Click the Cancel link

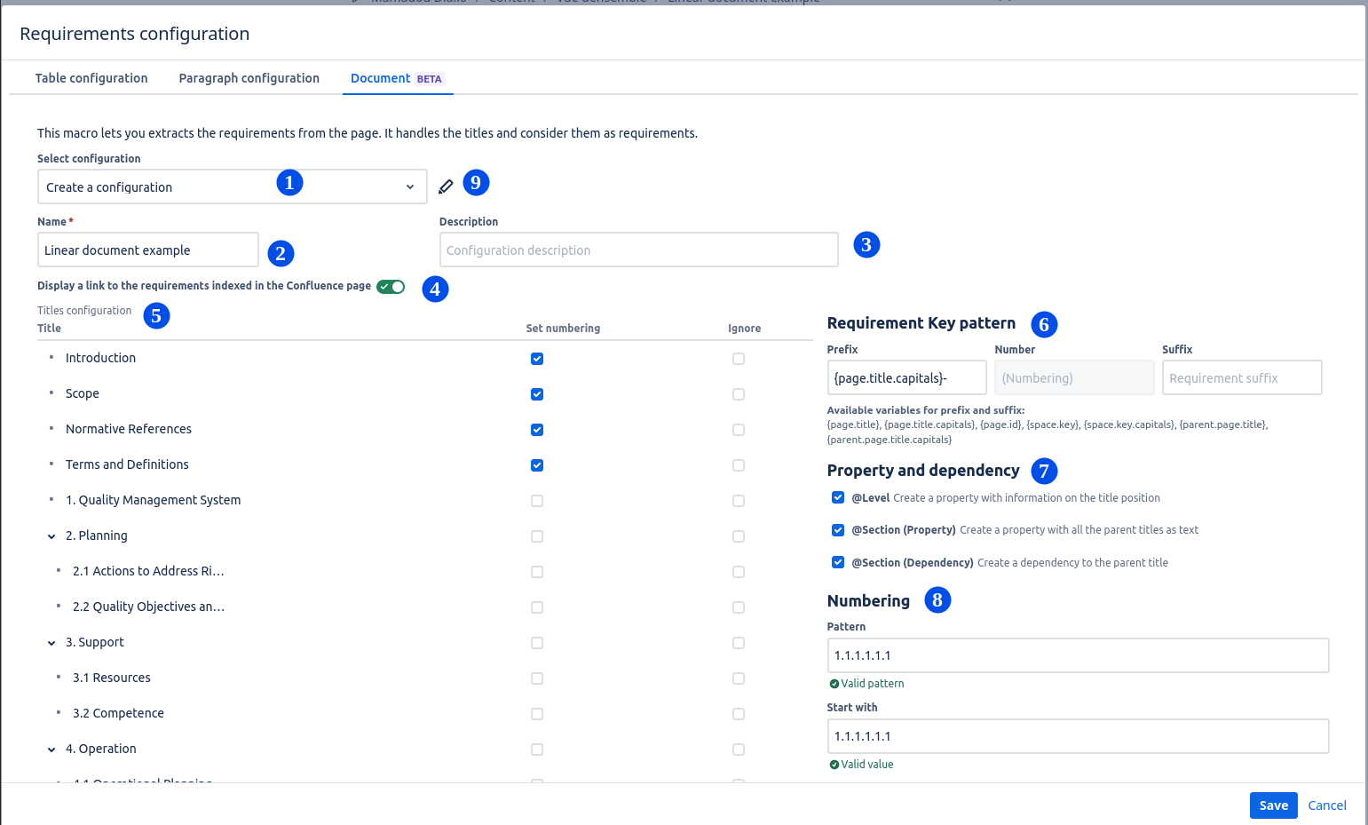tap(1327, 805)
